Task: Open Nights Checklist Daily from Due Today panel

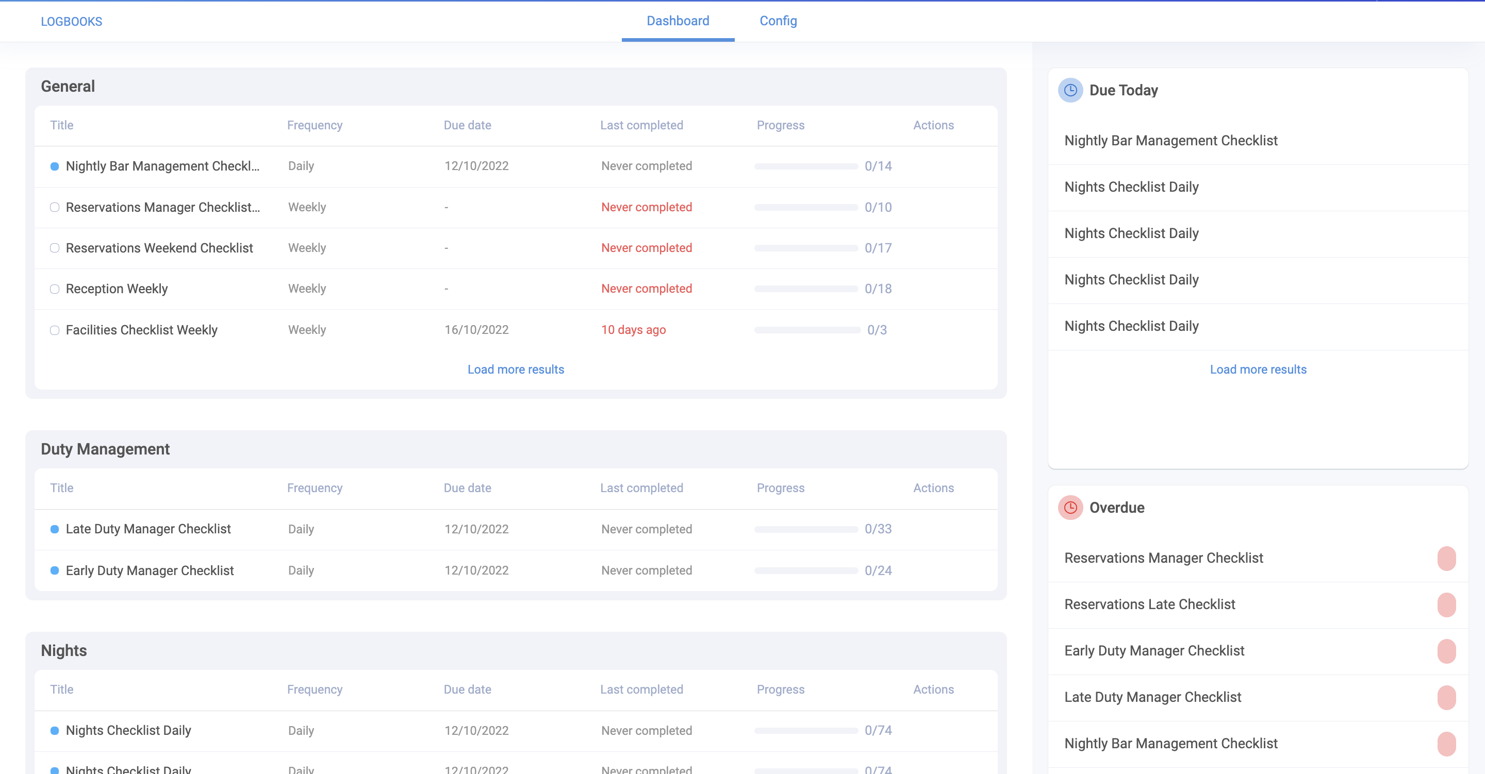Action: click(x=1131, y=187)
